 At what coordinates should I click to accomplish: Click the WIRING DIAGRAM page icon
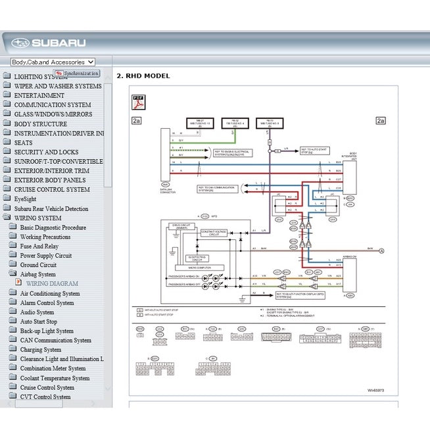coord(19,283)
